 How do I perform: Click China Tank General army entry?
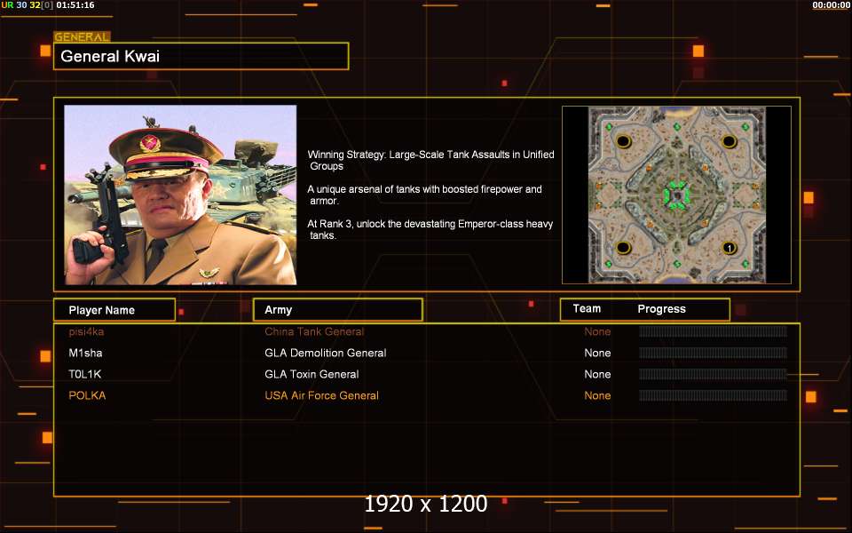pos(314,331)
